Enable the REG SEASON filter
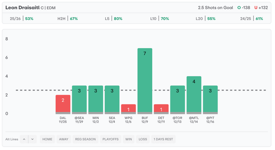275x150 pixels. tap(85, 139)
